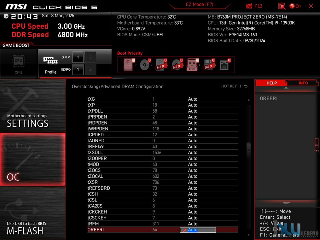Screen dimensions: 320x240
Task: Select network boot device icon
Action: tap(225, 64)
